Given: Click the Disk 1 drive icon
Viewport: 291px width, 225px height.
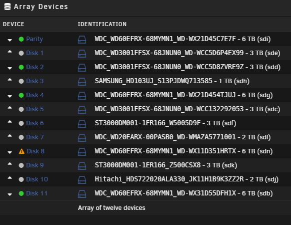Looking at the screenshot, I should (x=82, y=54).
